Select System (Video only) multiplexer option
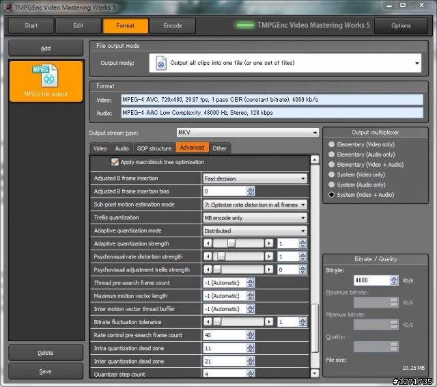 click(331, 174)
